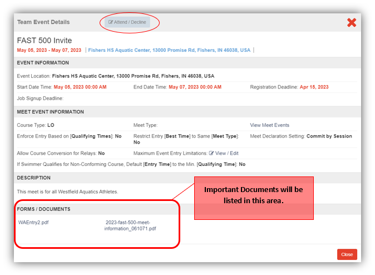The width and height of the screenshot is (375, 275).
Task: Click the Attend / Decline button
Action: (127, 22)
